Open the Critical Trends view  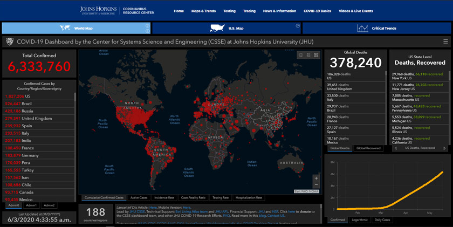point(377,28)
